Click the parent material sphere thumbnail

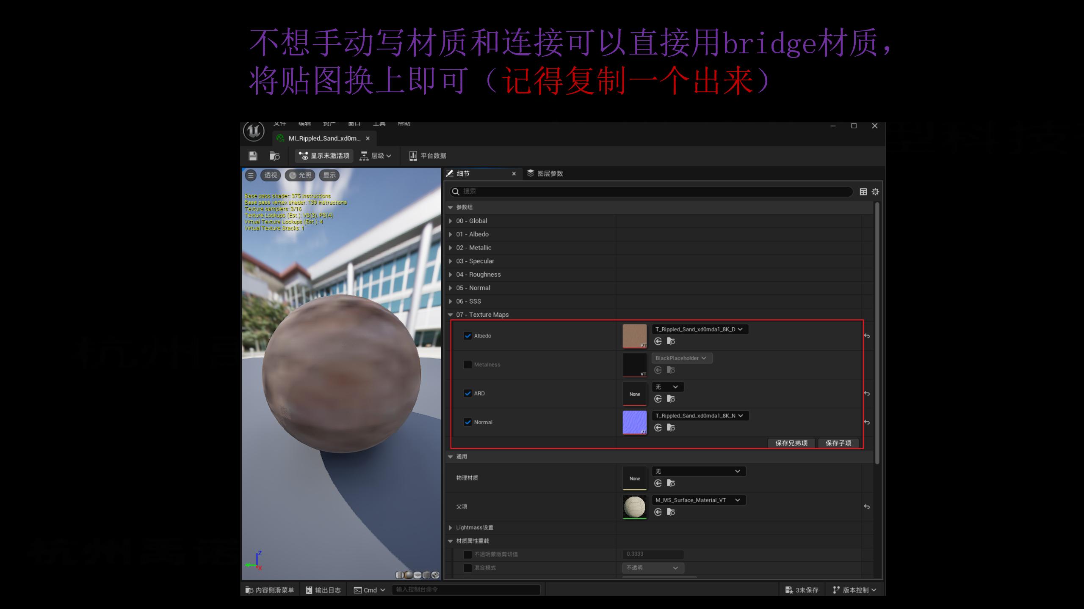tap(634, 507)
